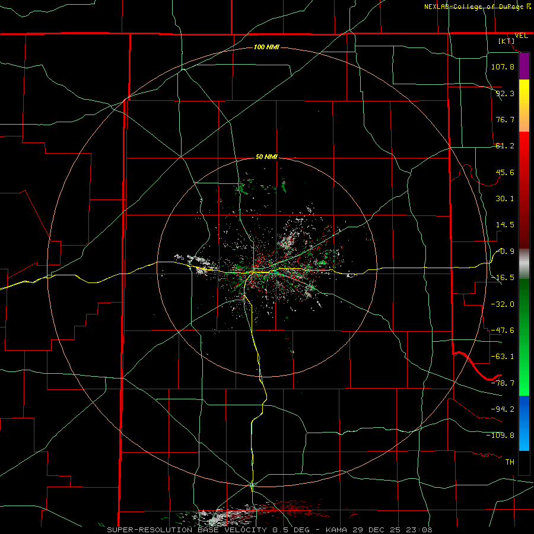Screen dimensions: 534x534
Task: Click the -109.8 velocity scale value
Action: [500, 436]
